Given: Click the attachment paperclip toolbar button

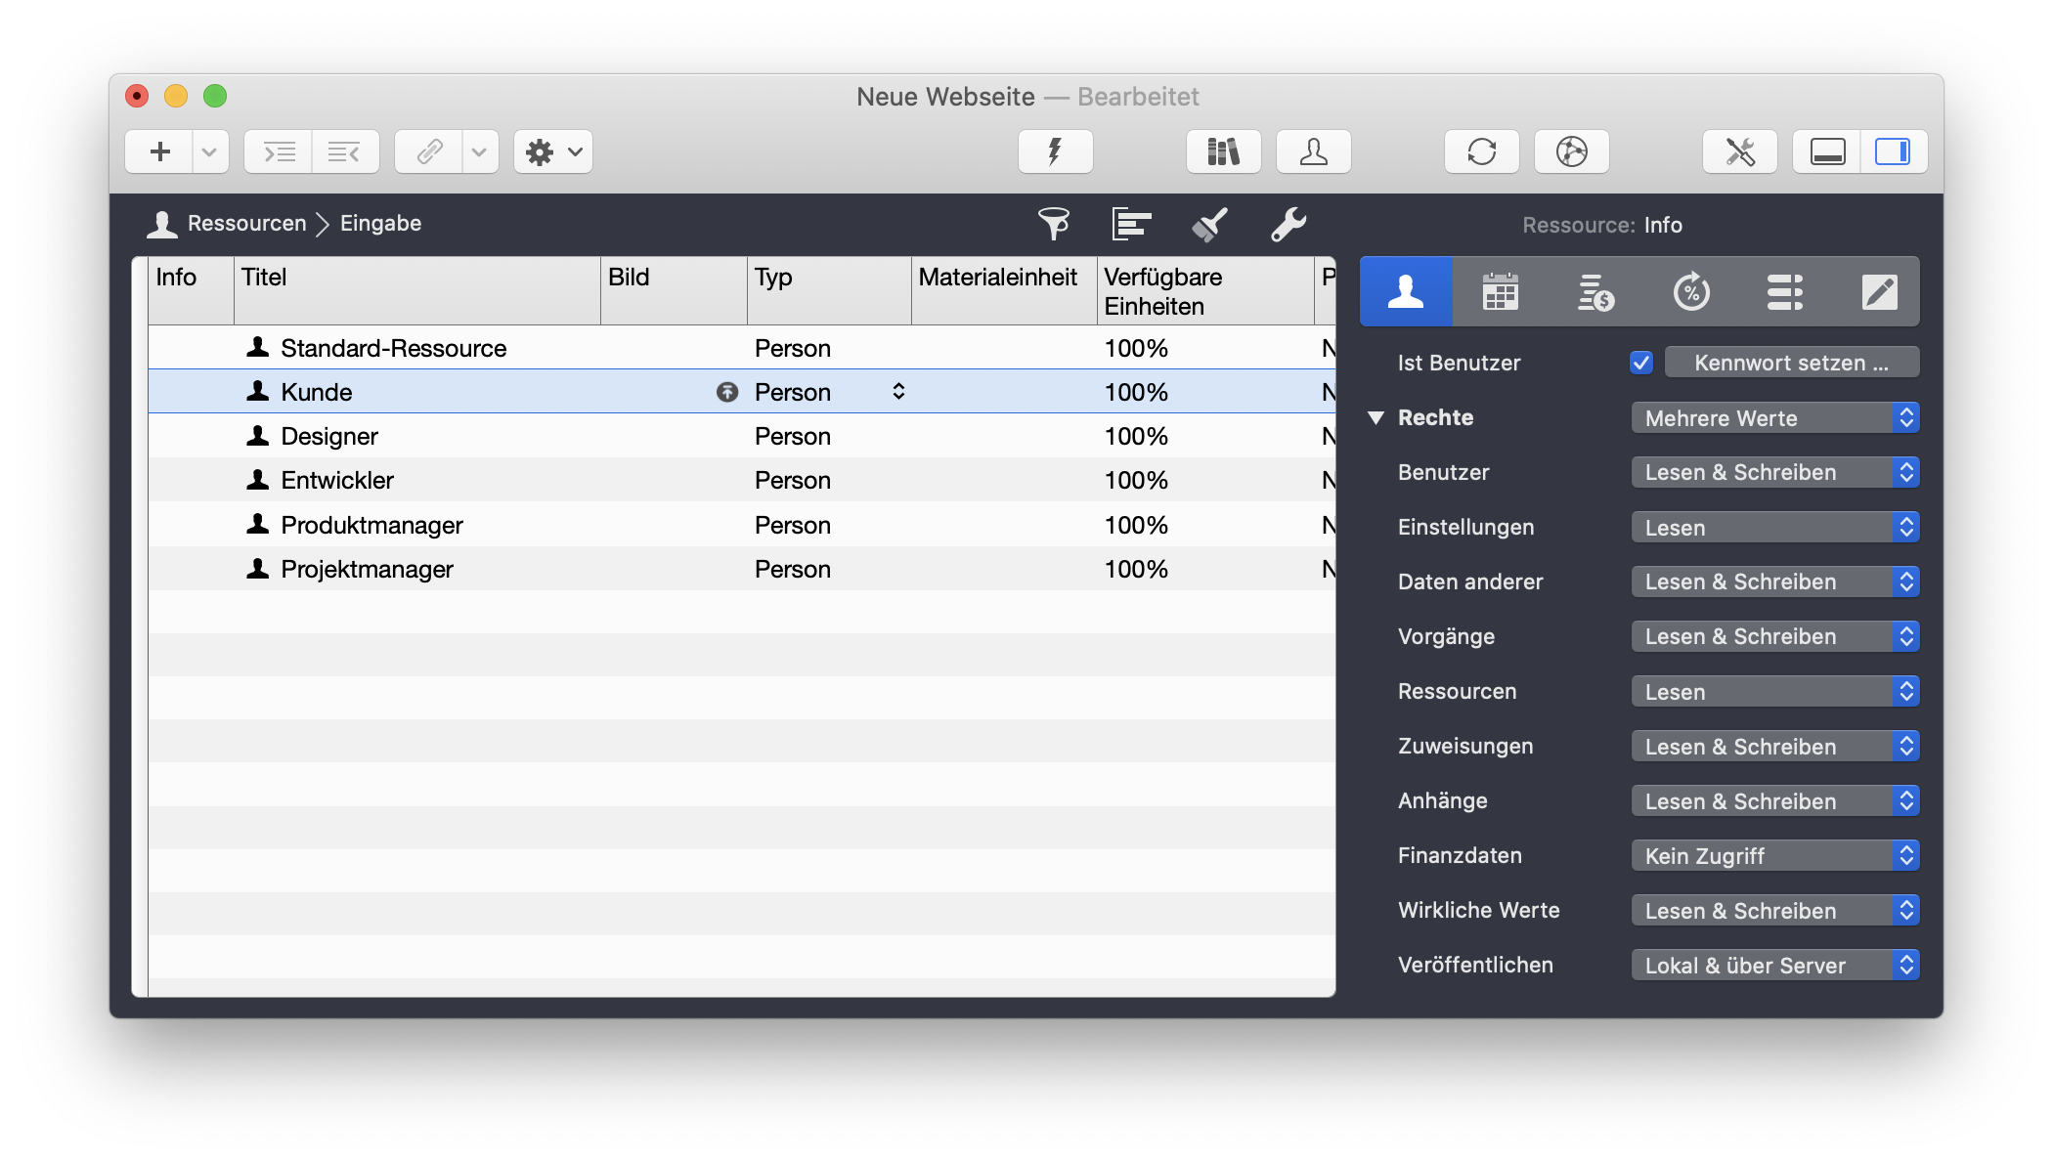Looking at the screenshot, I should [x=429, y=151].
